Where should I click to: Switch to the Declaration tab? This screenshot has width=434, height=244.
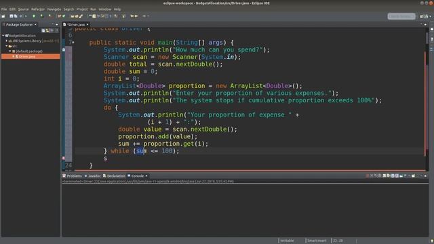pos(114,176)
